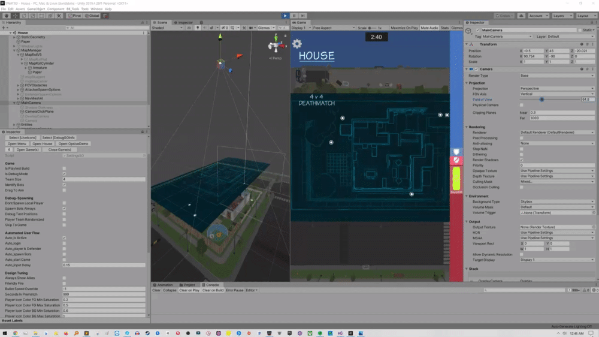The height and width of the screenshot is (337, 599).
Task: Open custom editor tools wrench icon
Action: click(x=59, y=16)
